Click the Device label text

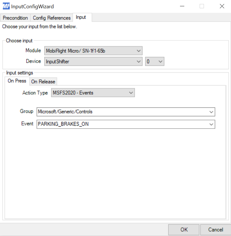(34, 61)
